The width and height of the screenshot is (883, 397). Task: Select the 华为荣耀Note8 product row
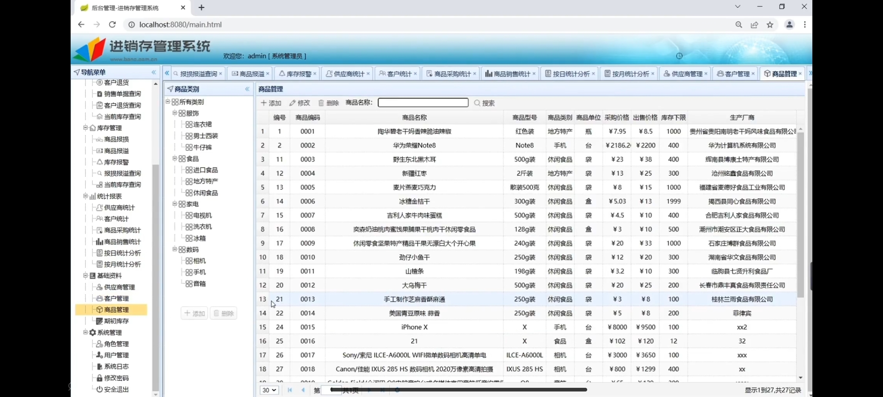pos(526,145)
